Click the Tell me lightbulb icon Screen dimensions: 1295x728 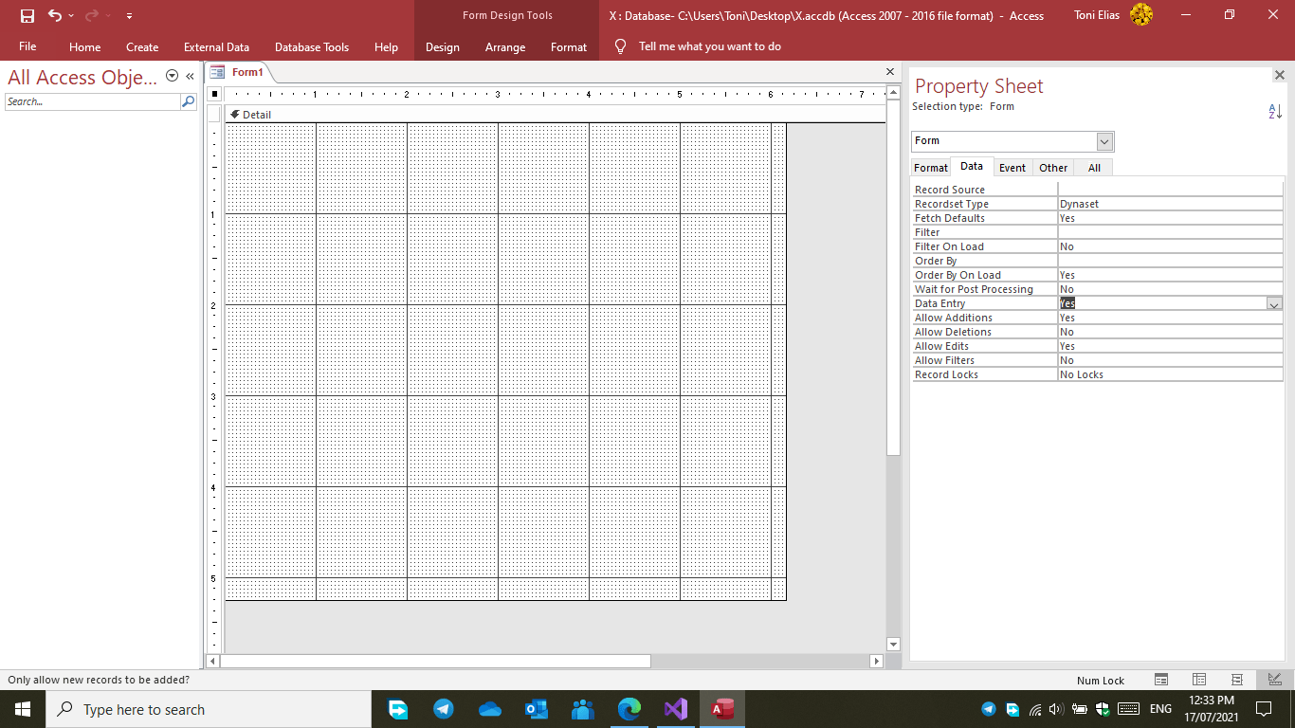621,46
